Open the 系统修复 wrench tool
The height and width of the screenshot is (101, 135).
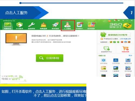coord(31,26)
